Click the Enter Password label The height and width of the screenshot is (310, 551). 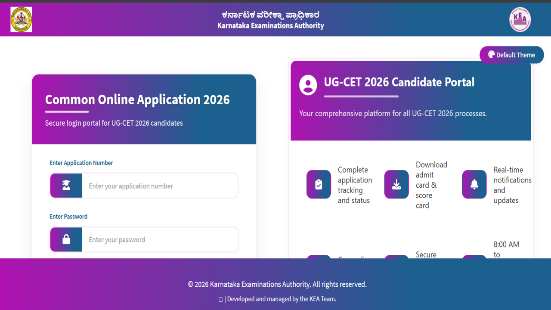click(x=68, y=217)
